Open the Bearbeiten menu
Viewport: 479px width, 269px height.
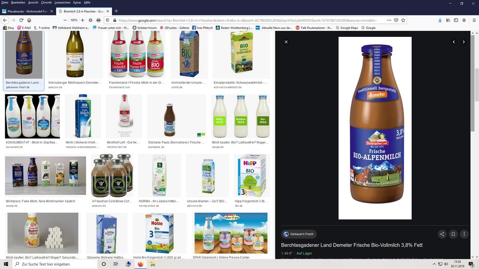tap(18, 2)
